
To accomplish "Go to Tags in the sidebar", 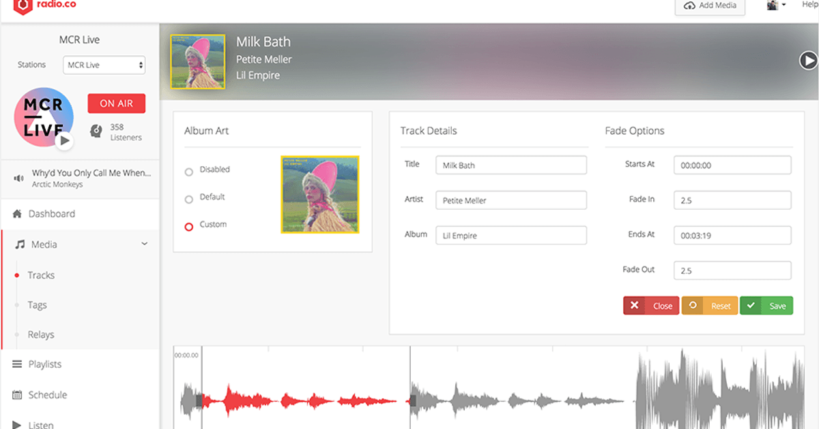I will 38,305.
